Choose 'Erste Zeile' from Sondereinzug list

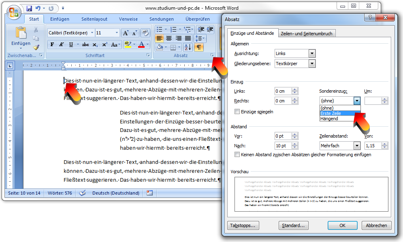(x=340, y=113)
